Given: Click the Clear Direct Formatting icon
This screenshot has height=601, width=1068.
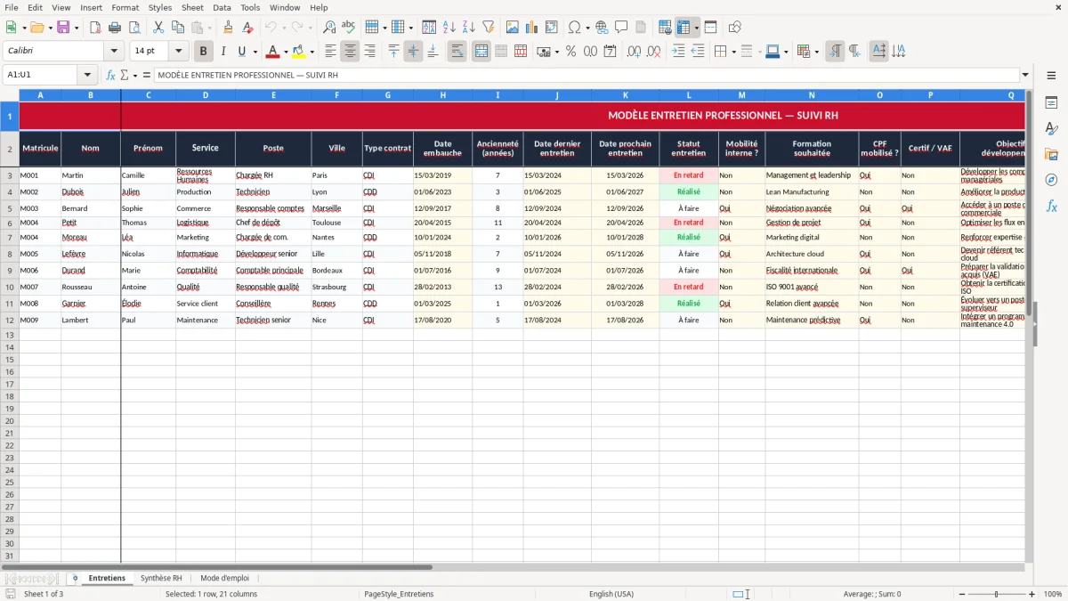Looking at the screenshot, I should point(247,28).
